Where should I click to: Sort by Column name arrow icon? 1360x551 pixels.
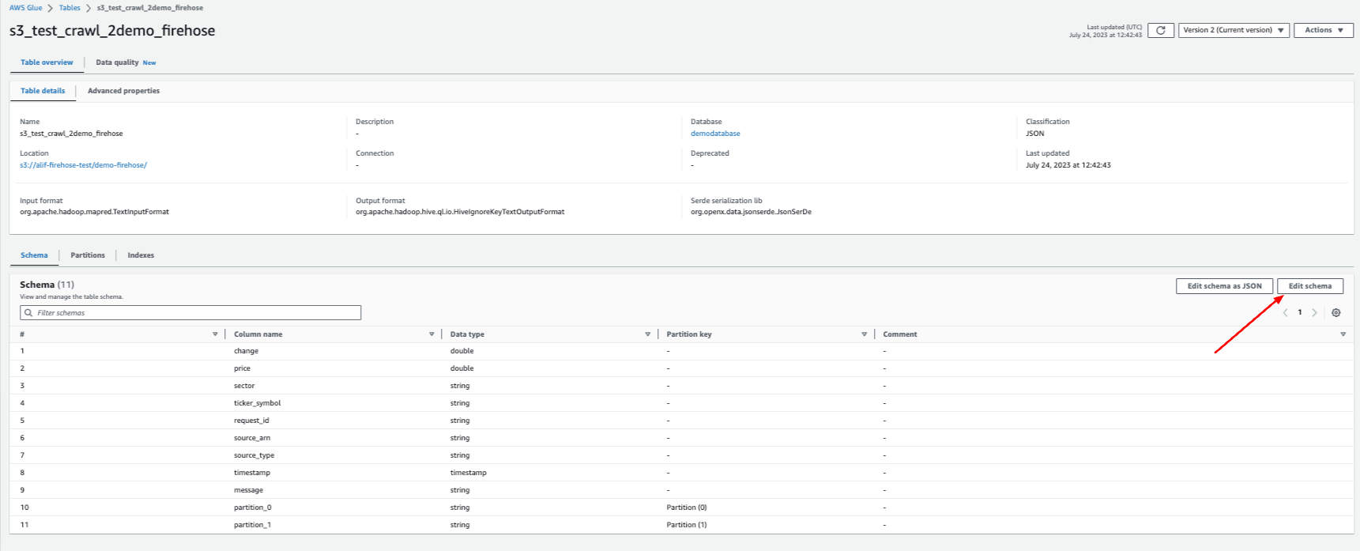coord(431,334)
